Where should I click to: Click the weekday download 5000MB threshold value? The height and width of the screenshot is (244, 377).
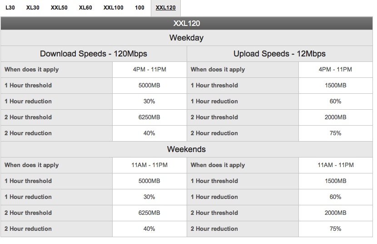point(149,86)
